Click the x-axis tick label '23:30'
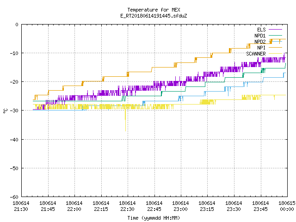Screen dimensions: 296x222 (234, 210)
